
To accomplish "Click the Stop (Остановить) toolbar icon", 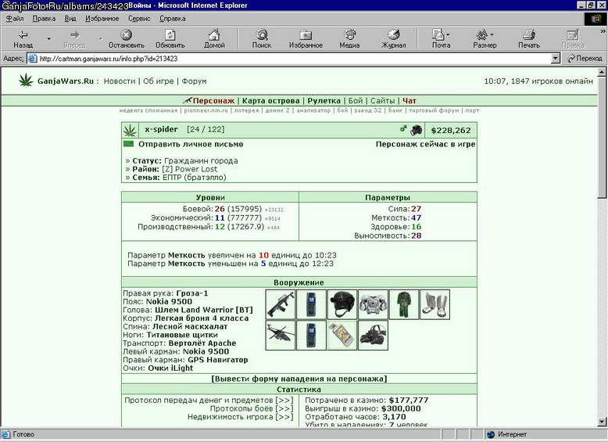I will (126, 35).
